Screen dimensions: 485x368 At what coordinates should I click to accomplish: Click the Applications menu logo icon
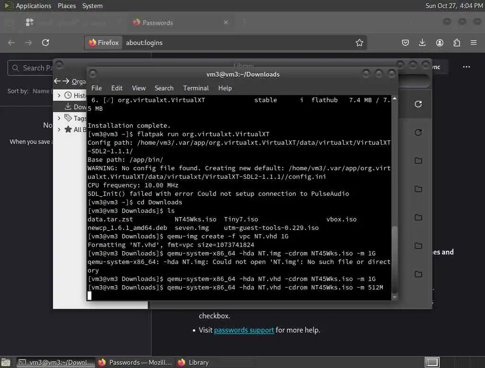click(9, 6)
